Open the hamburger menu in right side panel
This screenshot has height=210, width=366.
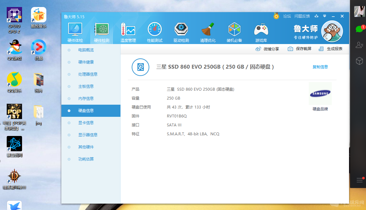[360, 180]
